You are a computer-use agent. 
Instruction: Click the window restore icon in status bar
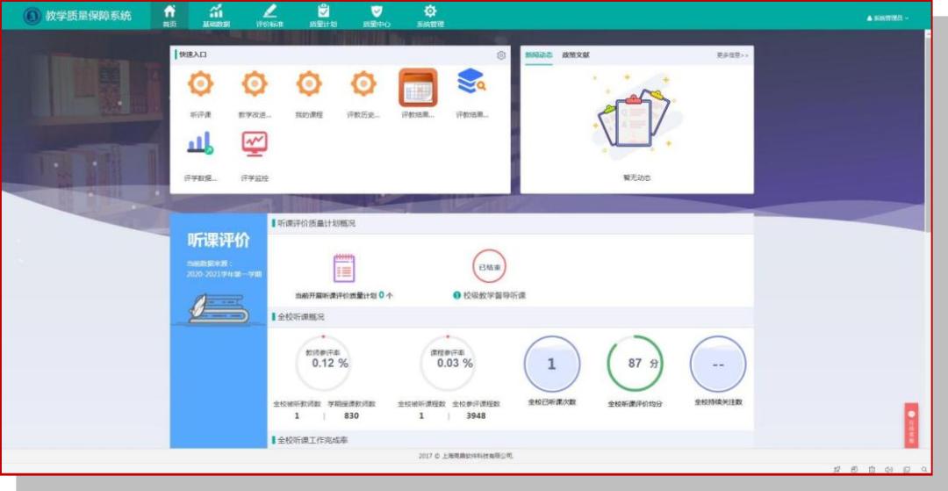906,469
